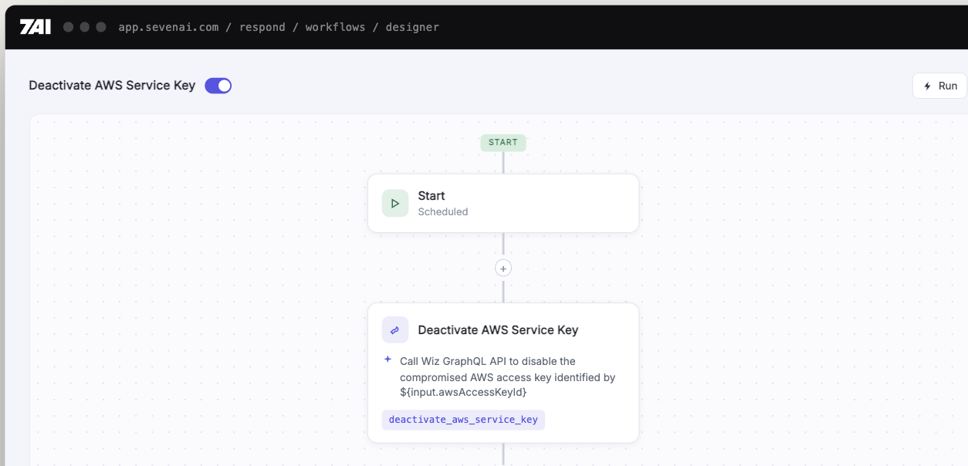The width and height of the screenshot is (968, 466).
Task: Select the Deactivate AWS Service Key node title
Action: (x=498, y=330)
